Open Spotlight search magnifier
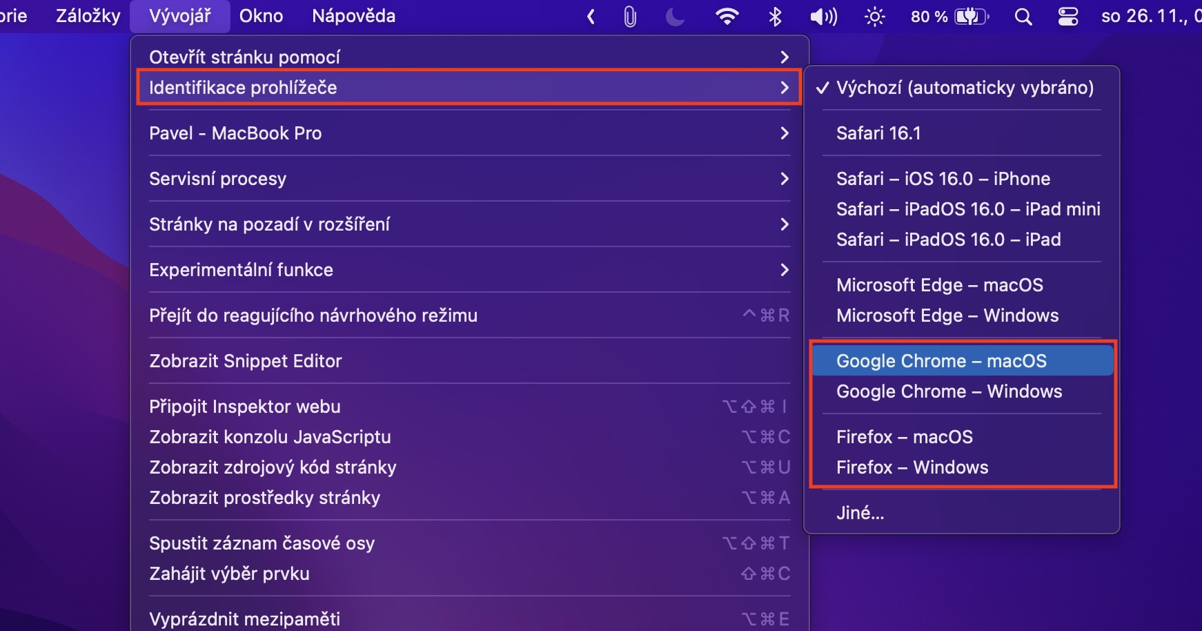Screen dimensions: 1202x631 point(1024,16)
